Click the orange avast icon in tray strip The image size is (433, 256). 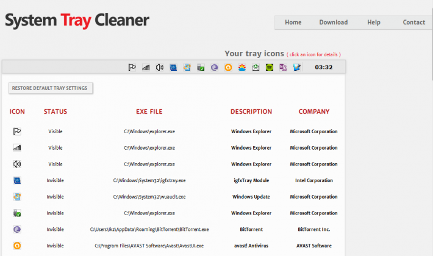click(228, 67)
